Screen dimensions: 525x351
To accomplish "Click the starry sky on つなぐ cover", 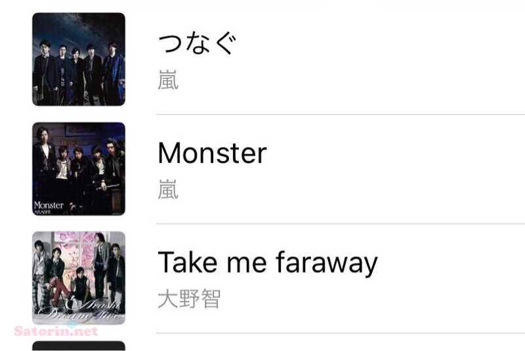I will [79, 28].
